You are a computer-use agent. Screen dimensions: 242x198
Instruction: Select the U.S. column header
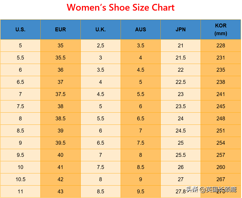click(x=20, y=30)
